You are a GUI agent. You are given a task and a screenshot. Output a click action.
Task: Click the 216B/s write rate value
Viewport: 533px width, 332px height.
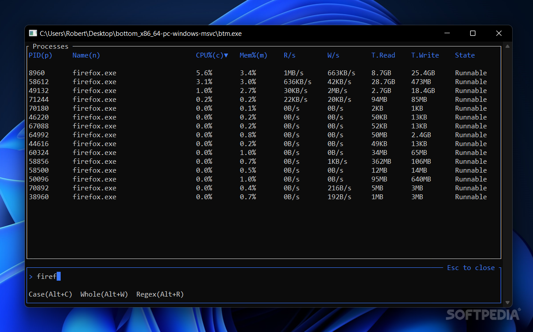340,188
